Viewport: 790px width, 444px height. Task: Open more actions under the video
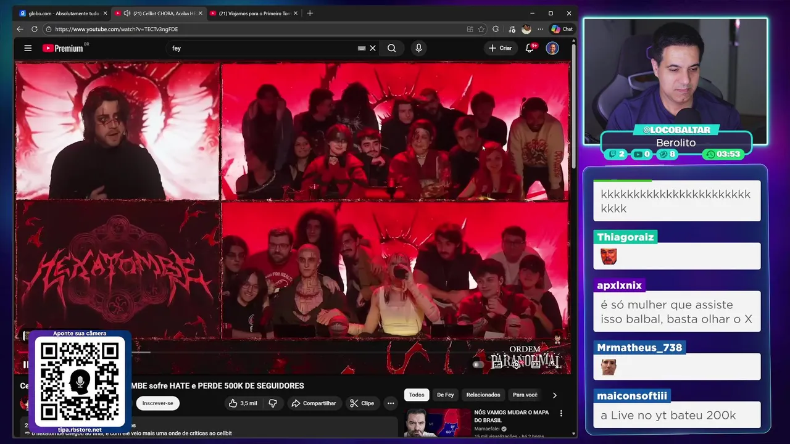(x=390, y=403)
